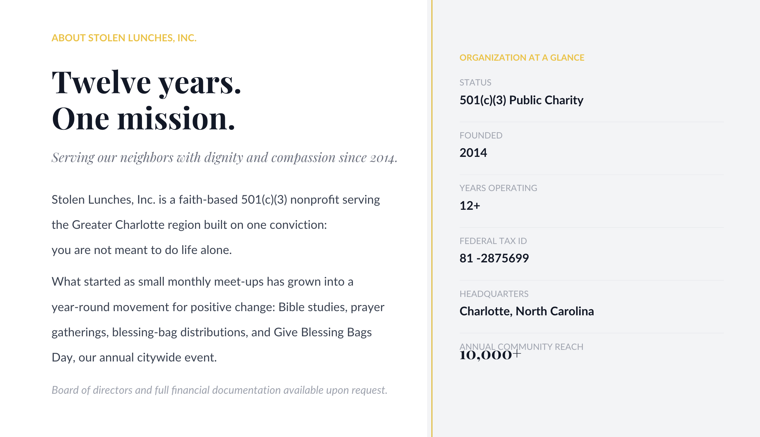760x437 pixels.
Task: Select the tax ID number 81-2875699
Action: [x=494, y=258]
